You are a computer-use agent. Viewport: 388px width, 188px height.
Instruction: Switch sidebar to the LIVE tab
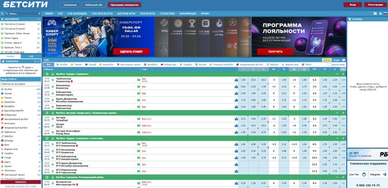(31, 56)
